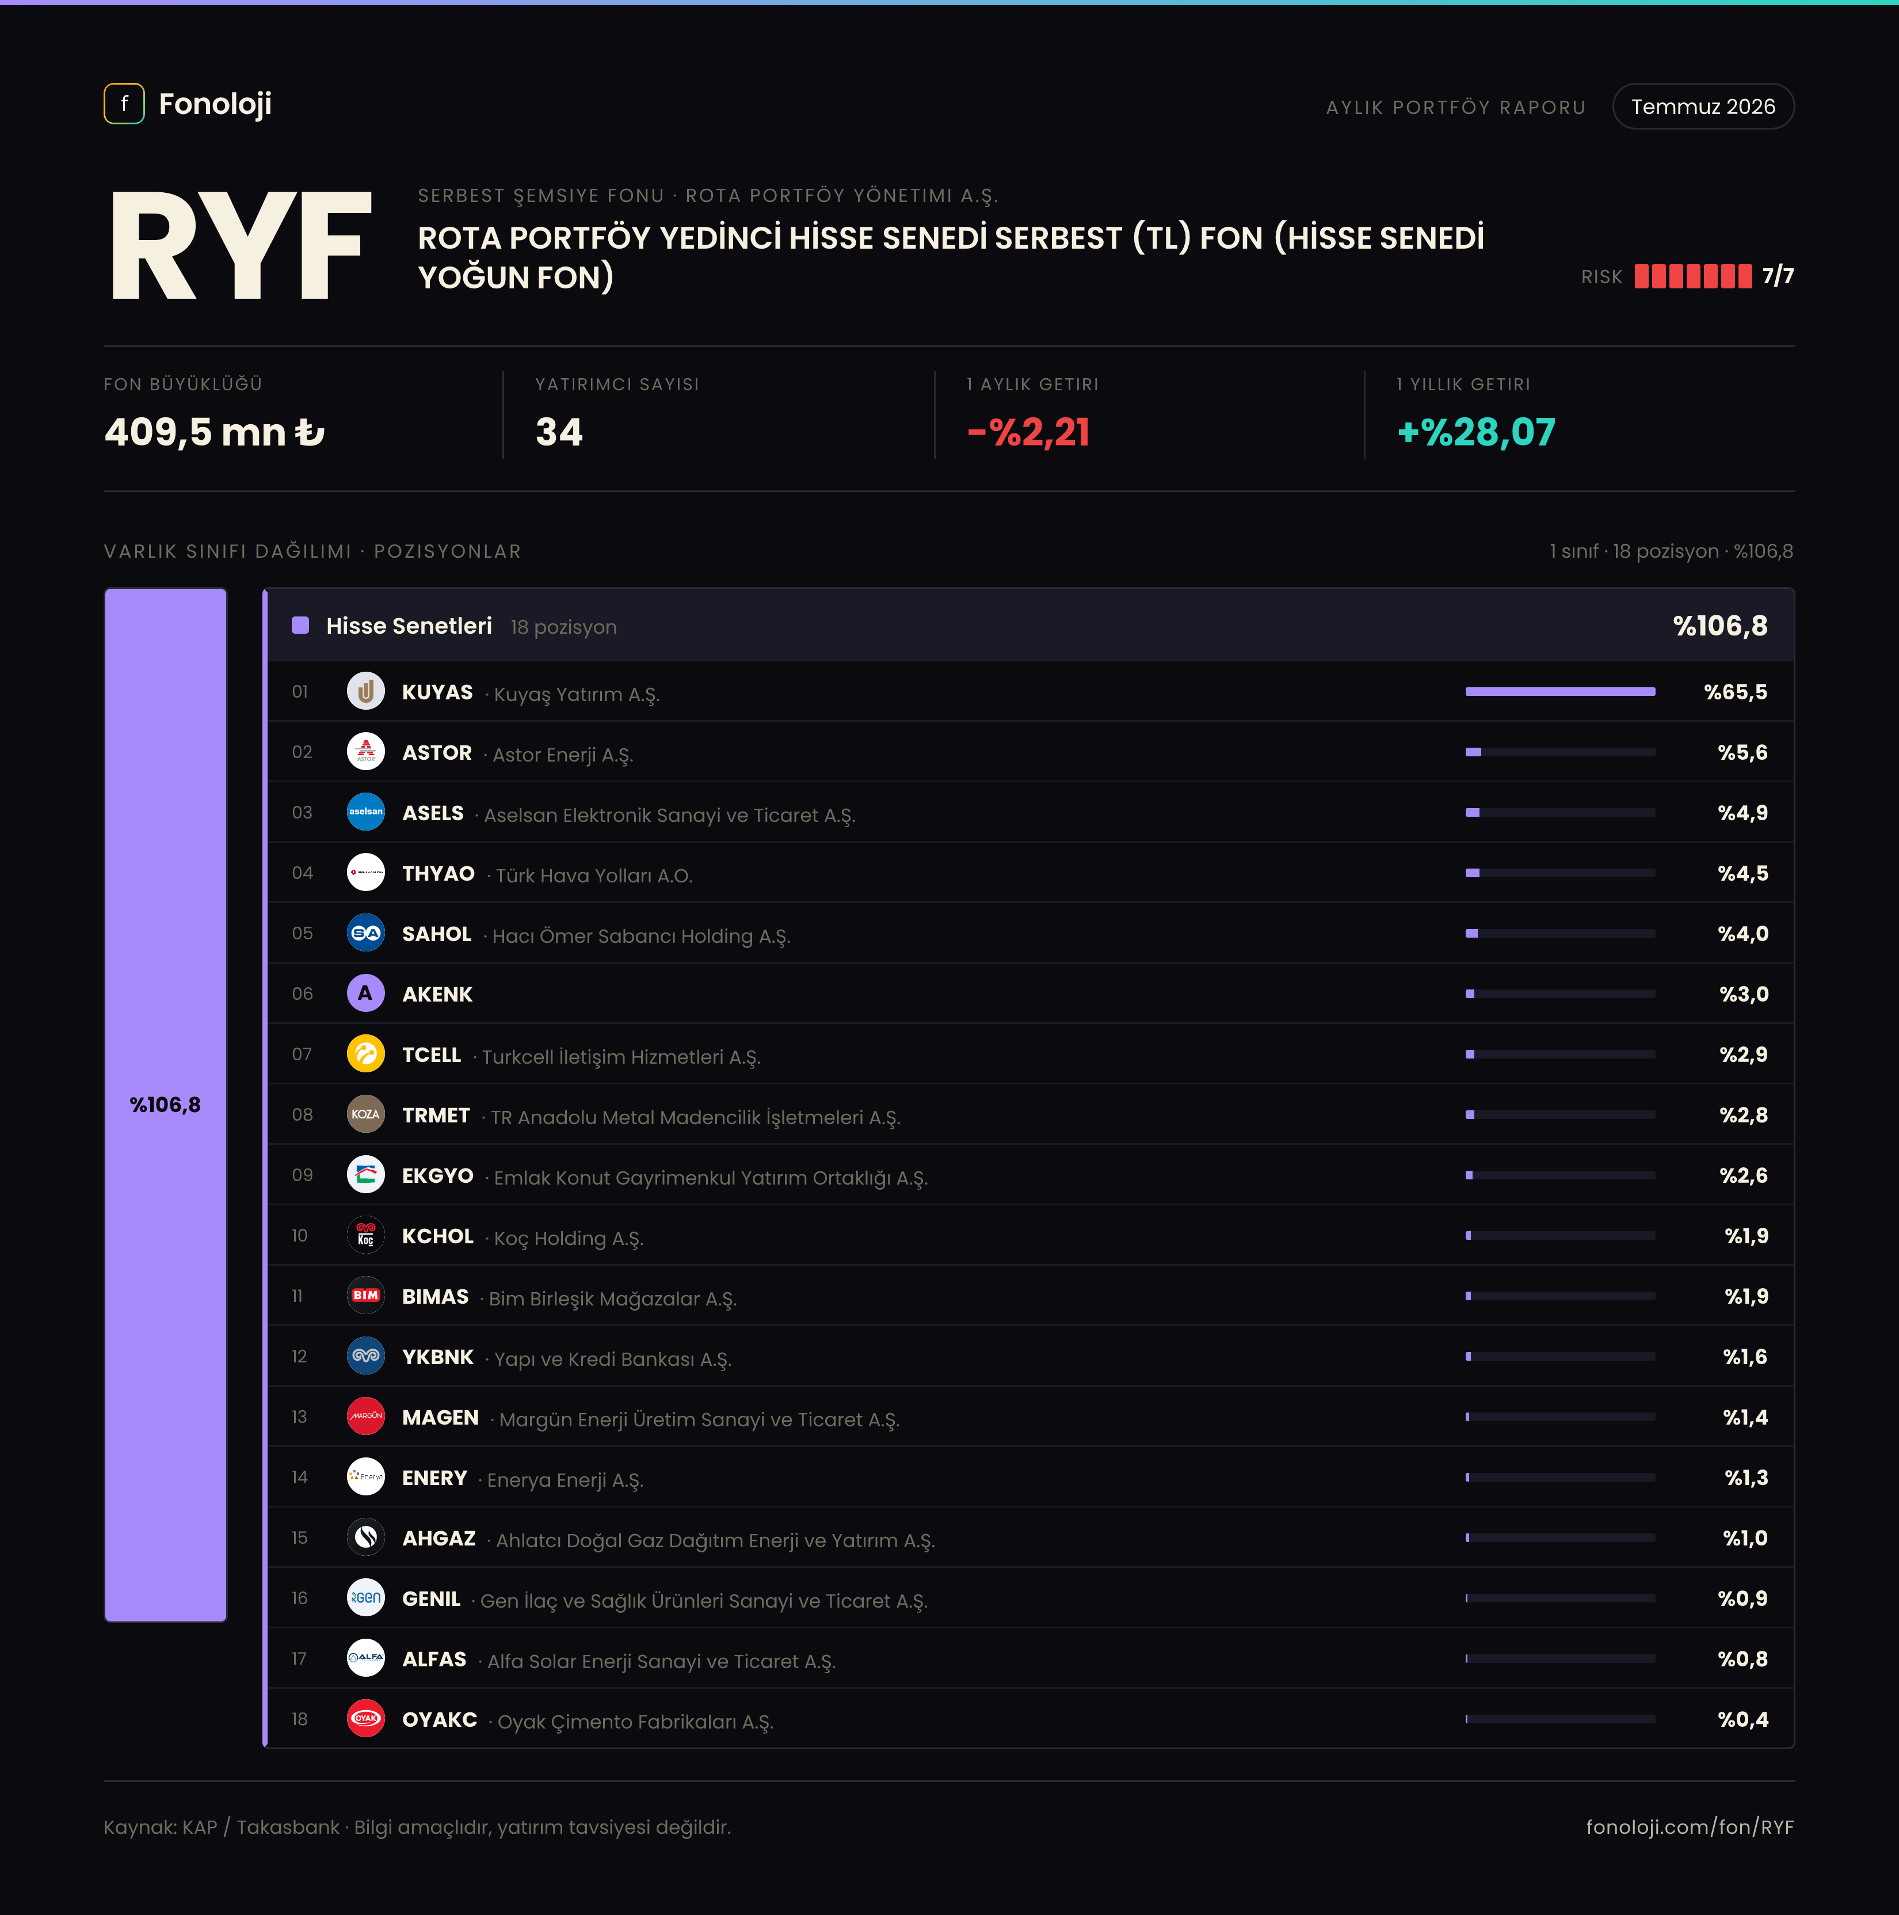Click the ASELS weight %4,9
The image size is (1899, 1915).
point(1742,813)
